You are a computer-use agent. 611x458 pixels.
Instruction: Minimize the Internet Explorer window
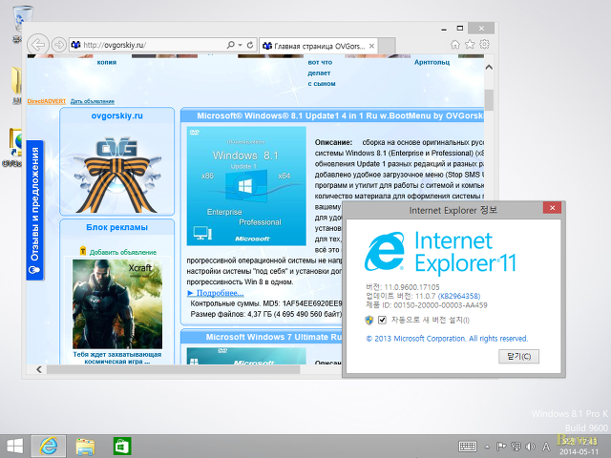coord(443,29)
